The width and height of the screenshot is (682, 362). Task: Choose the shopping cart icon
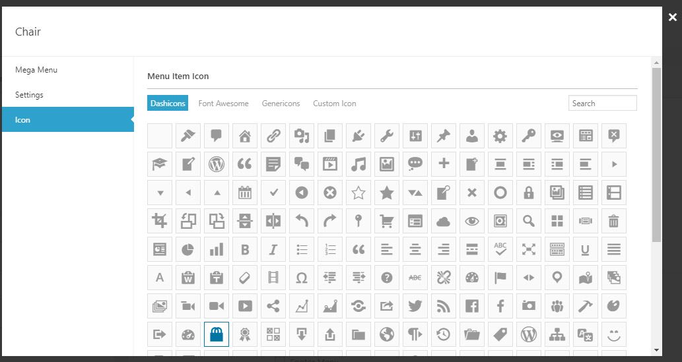pos(387,221)
